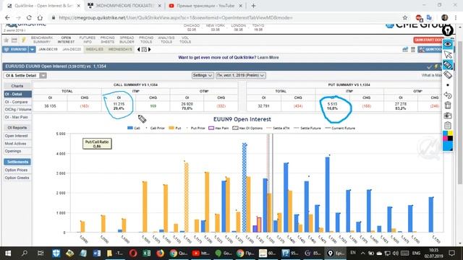Open the Benchmark Summary menu
This screenshot has height=260, width=463.
pyautogui.click(x=42, y=40)
